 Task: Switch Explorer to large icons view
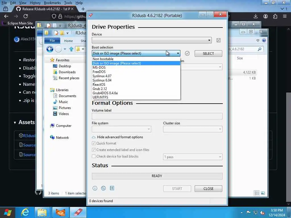click(263, 193)
